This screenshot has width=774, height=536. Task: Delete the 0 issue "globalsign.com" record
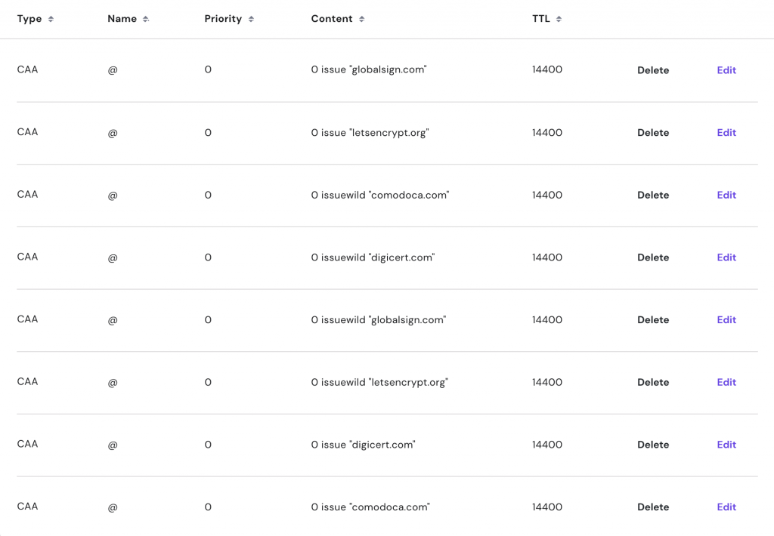(653, 69)
